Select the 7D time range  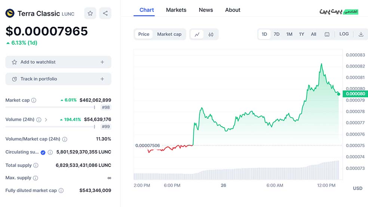[x=276, y=34]
